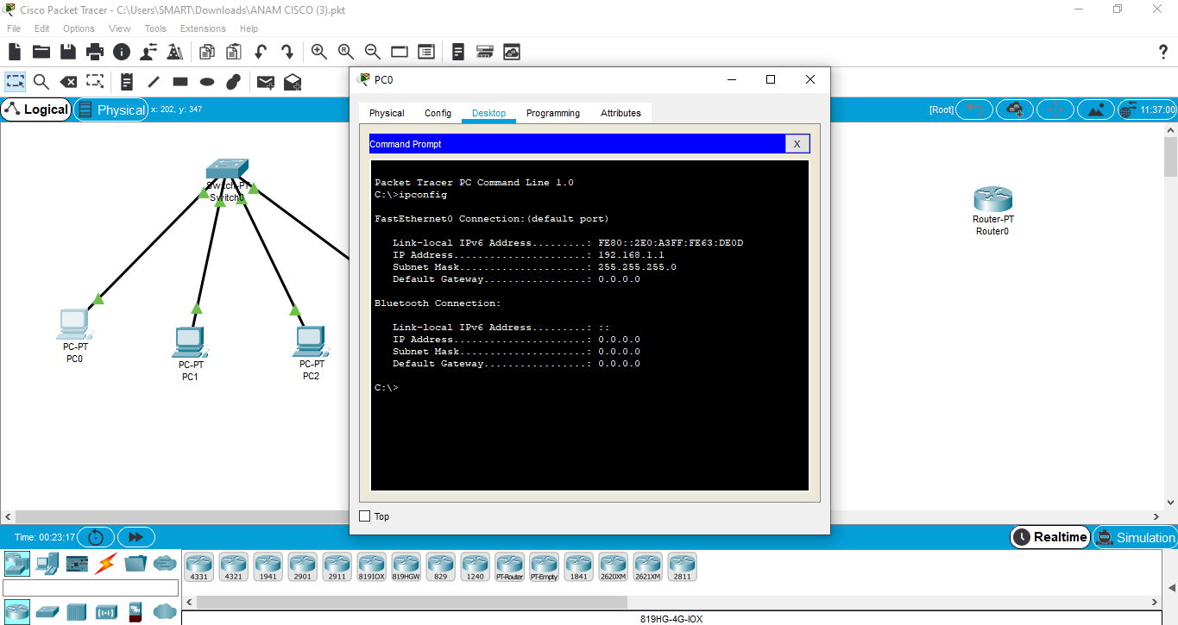
Task: Pick the 1941 router from device list
Action: point(268,566)
